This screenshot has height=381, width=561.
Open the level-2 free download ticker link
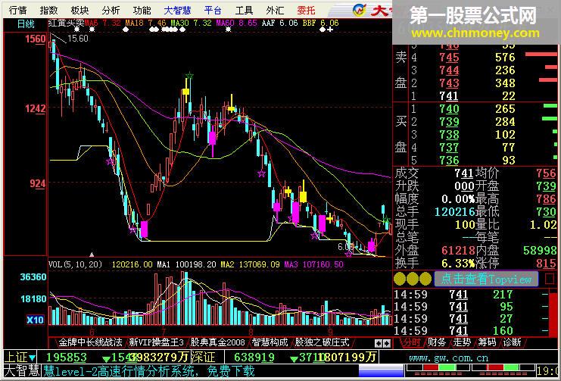[150, 371]
